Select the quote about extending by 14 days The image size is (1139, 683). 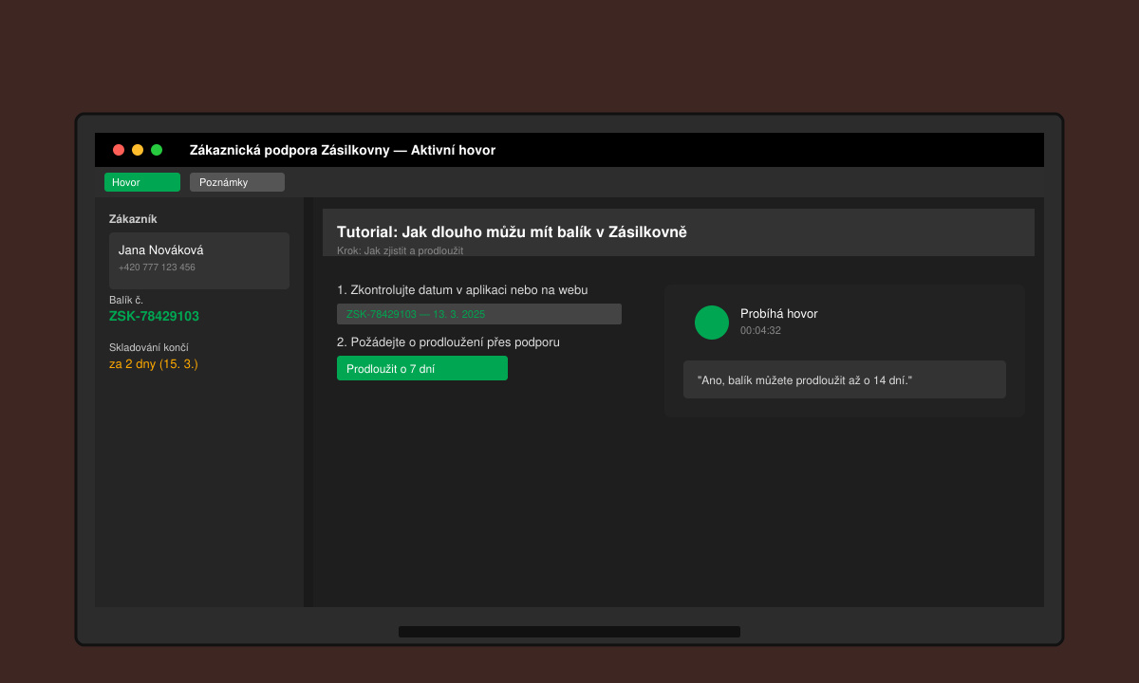click(845, 379)
